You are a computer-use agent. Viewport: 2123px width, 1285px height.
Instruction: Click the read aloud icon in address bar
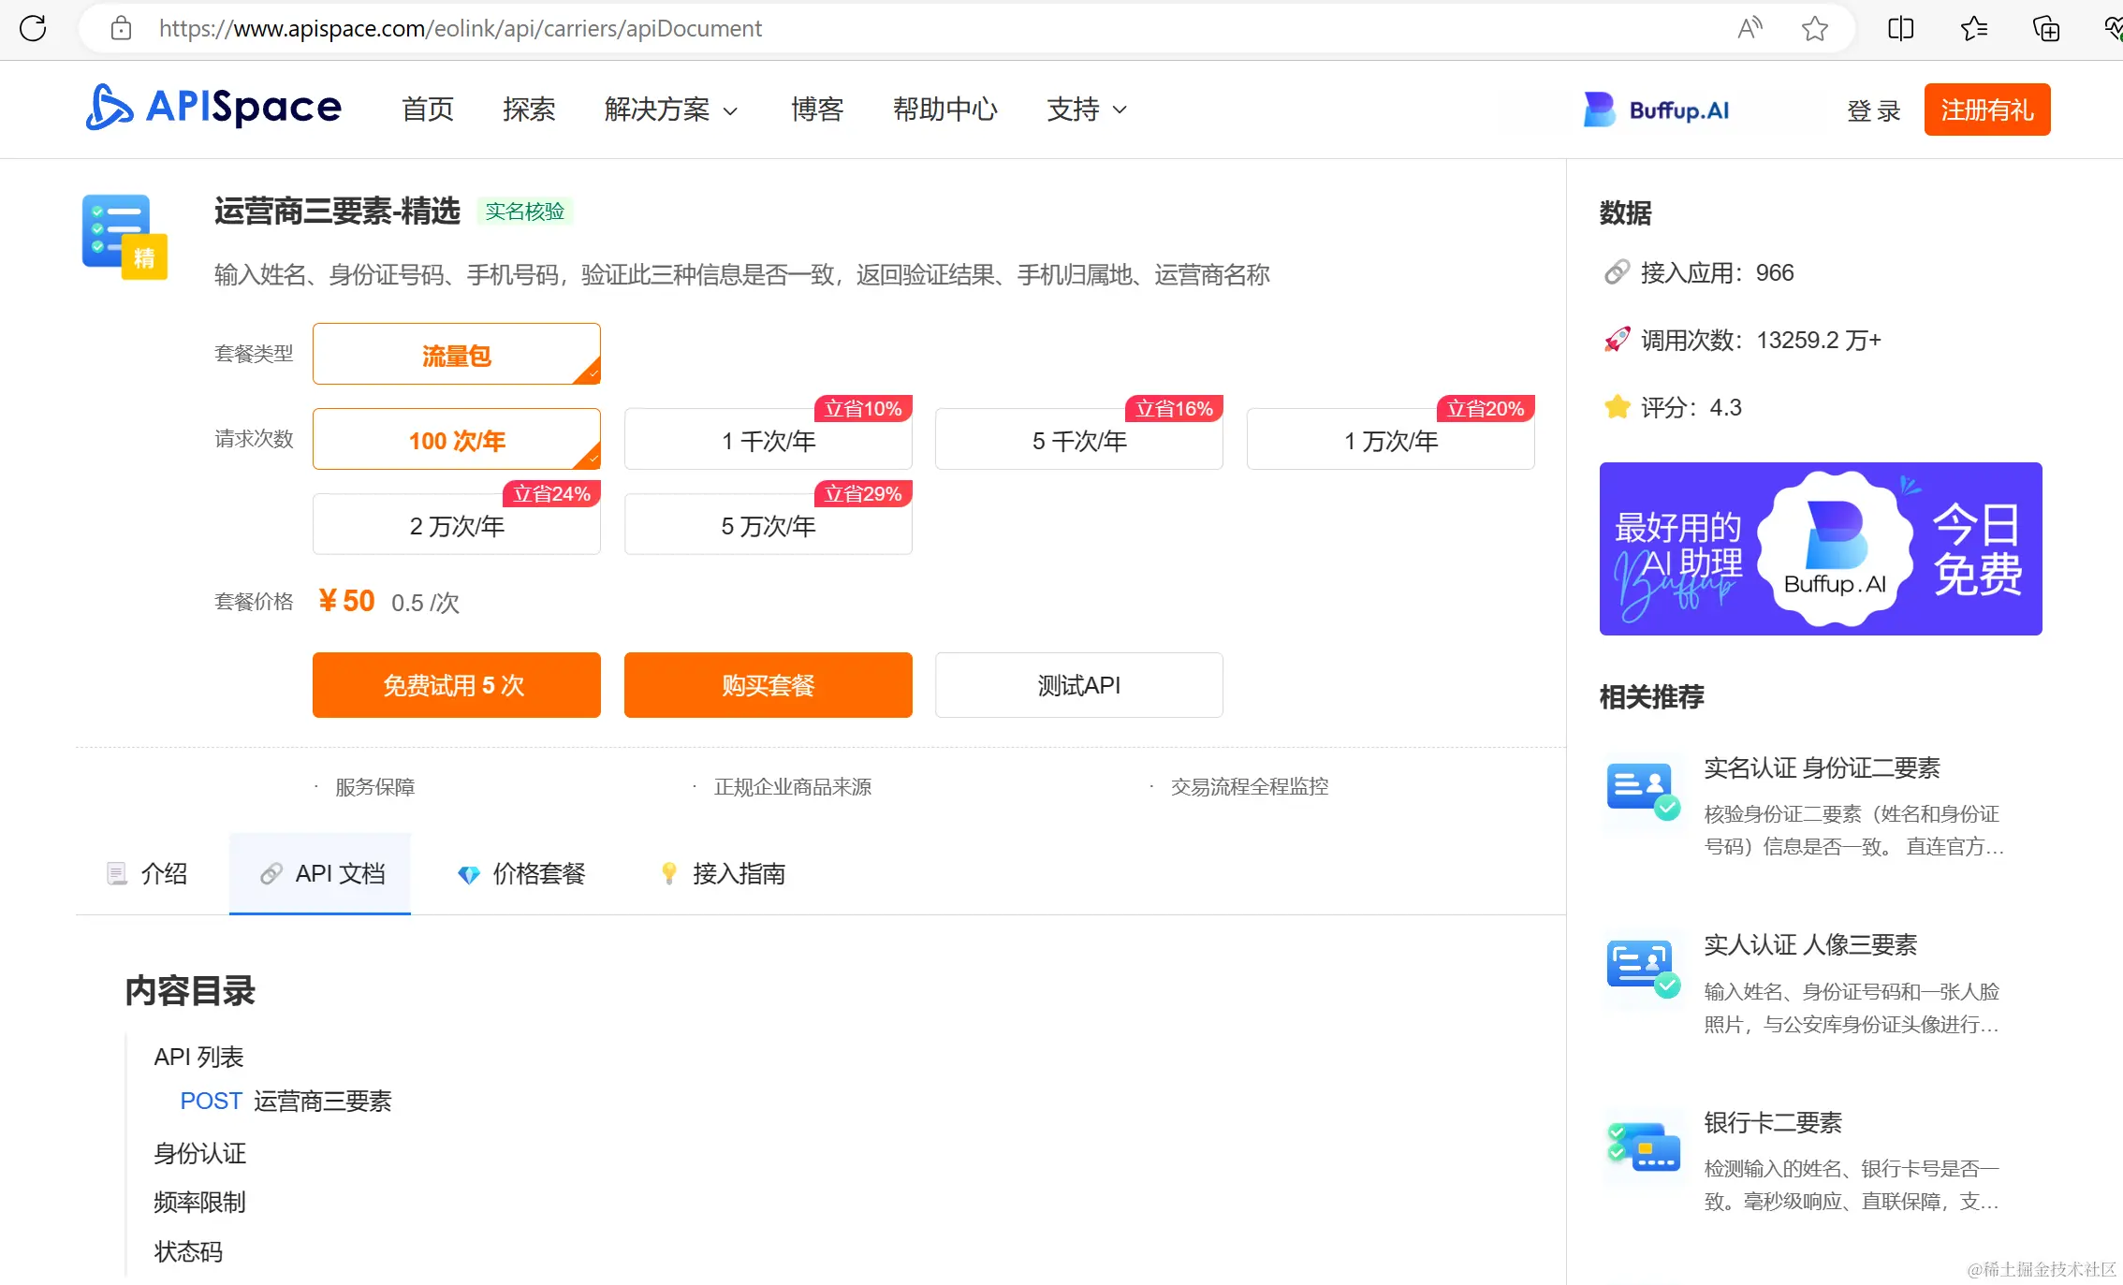coord(1749,28)
